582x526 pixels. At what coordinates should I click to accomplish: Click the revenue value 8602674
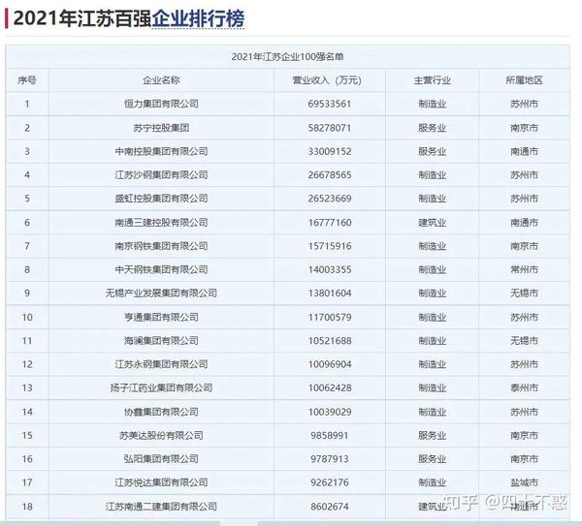tap(330, 507)
